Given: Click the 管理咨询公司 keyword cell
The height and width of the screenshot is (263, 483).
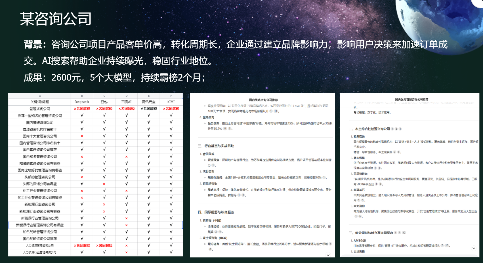Looking at the screenshot, I should 40,109.
